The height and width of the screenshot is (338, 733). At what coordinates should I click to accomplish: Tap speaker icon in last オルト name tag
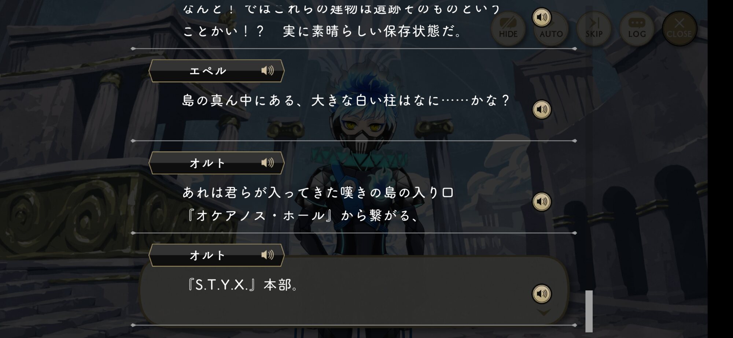(x=267, y=255)
